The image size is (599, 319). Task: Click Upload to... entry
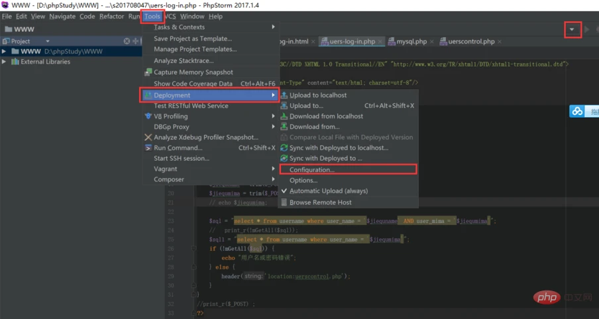tap(348, 106)
